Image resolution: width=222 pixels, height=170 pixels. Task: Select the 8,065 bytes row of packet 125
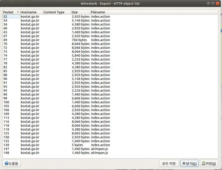[x=110, y=133]
